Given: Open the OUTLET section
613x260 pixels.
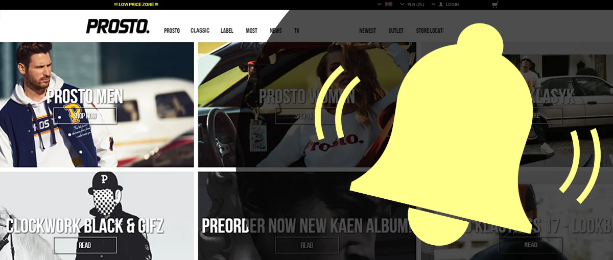Looking at the screenshot, I should tap(396, 31).
